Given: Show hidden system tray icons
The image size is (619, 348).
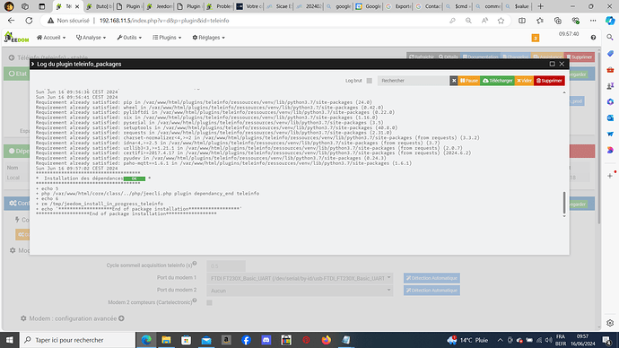Looking at the screenshot, I should [500, 340].
